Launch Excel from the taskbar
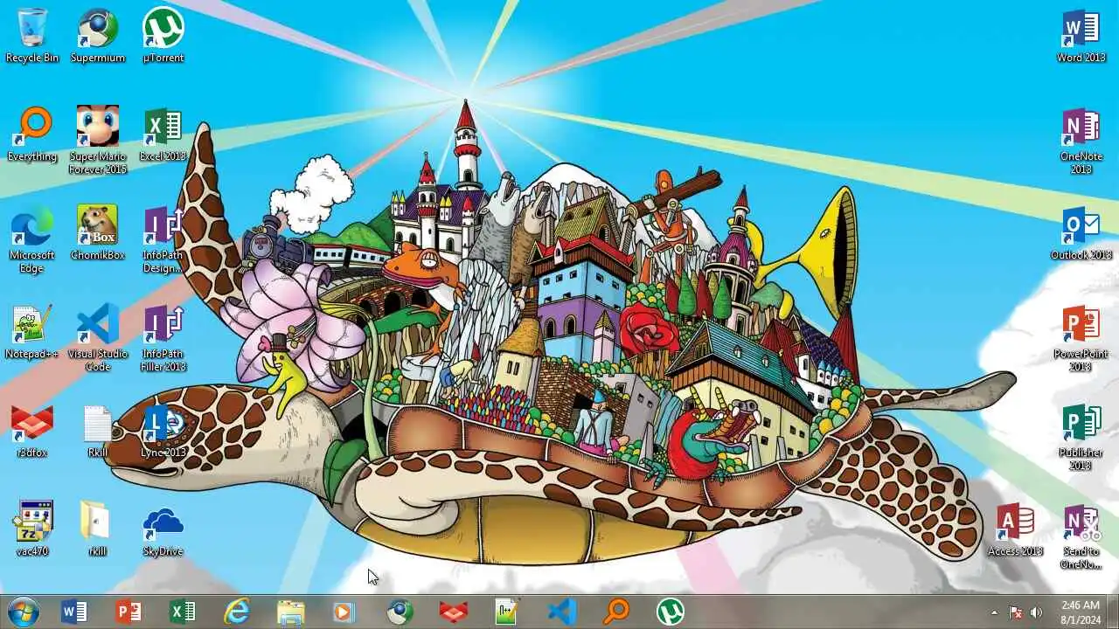Screen dimensions: 1119x629 [183, 612]
